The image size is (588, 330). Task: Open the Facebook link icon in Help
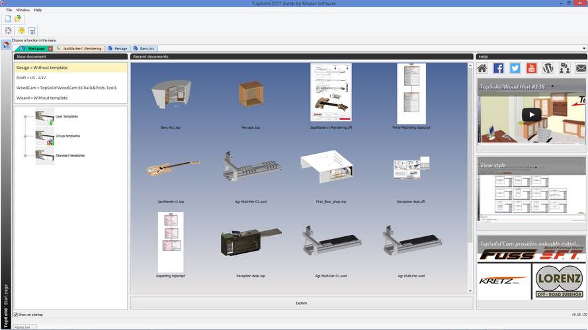(499, 68)
